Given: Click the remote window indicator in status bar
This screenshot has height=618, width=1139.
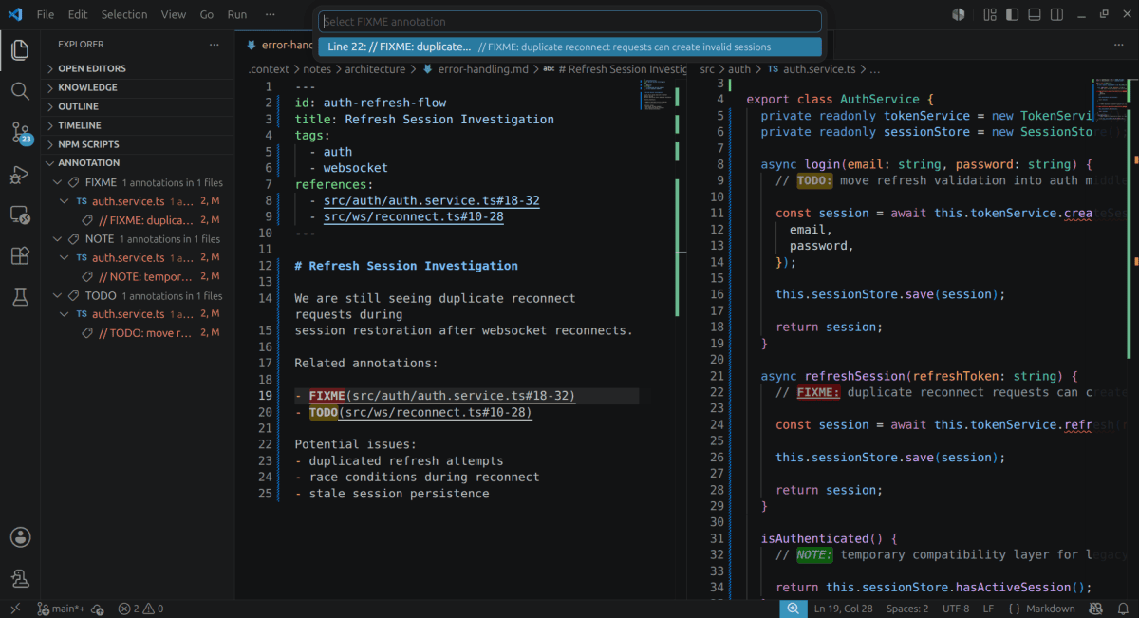Looking at the screenshot, I should 14,609.
